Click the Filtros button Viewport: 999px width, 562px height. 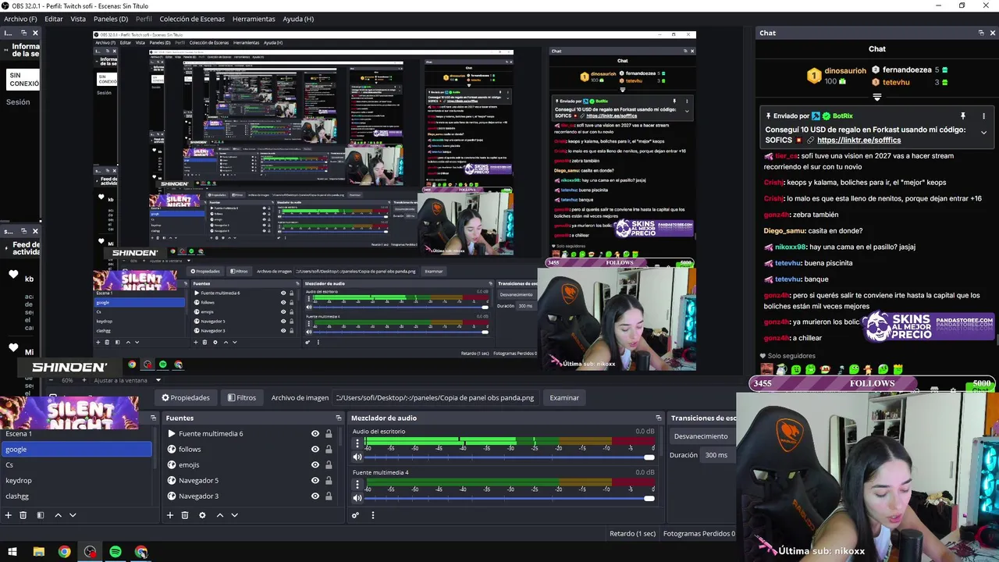[x=242, y=398]
